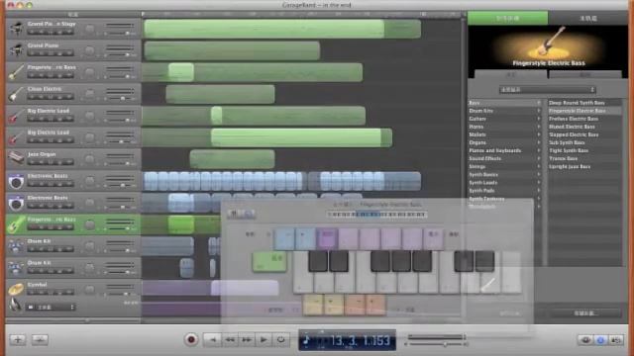Viewport: 634px width, 356px height.
Task: Toggle the cycle region button
Action: pyautogui.click(x=281, y=340)
